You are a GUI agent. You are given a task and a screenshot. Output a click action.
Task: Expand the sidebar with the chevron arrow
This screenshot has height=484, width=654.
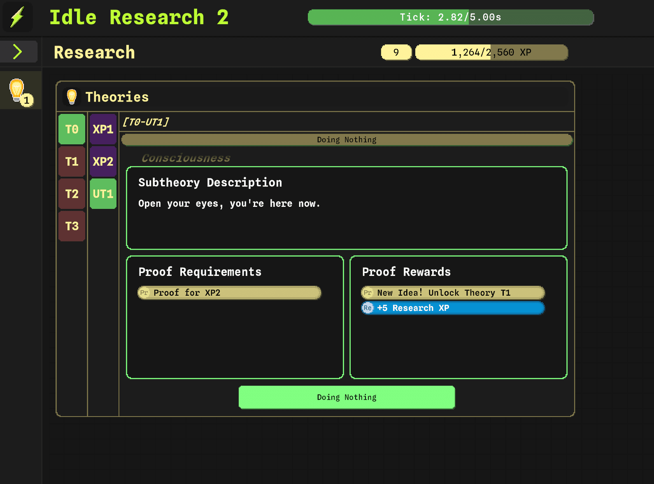pyautogui.click(x=18, y=52)
